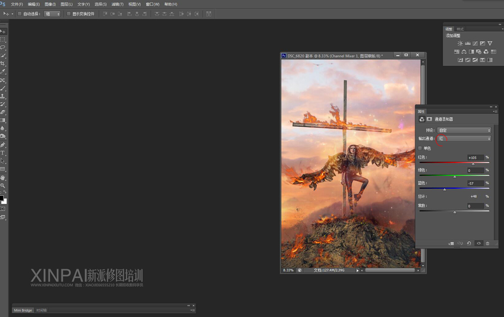Open the Mini Bridge panel flyout menu
Image resolution: width=504 pixels, height=317 pixels.
point(193,310)
